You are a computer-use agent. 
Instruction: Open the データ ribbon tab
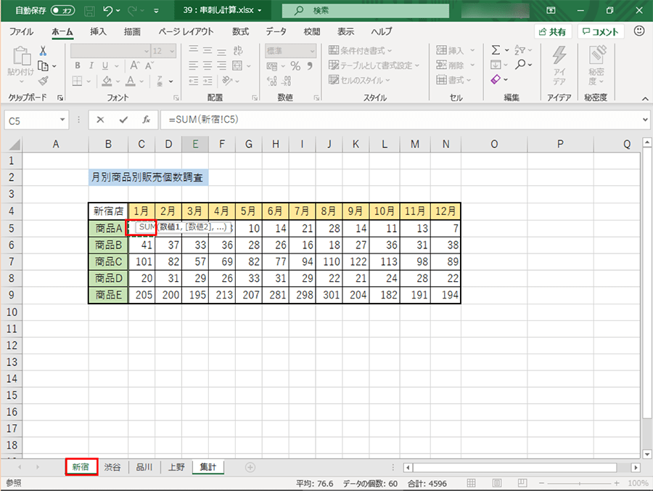coord(276,32)
